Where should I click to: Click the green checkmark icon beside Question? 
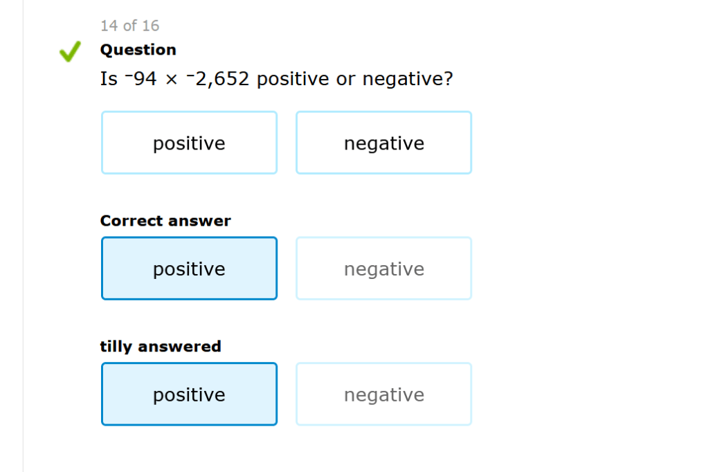69,51
